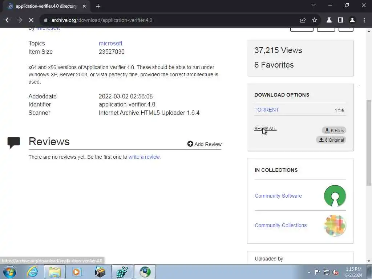This screenshot has width=372, height=279.
Task: Toggle the browser side panel
Action: coord(341,20)
